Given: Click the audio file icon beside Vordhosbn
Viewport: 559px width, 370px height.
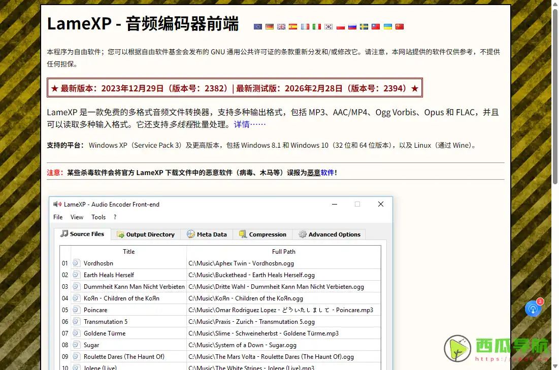Looking at the screenshot, I should pos(76,263).
